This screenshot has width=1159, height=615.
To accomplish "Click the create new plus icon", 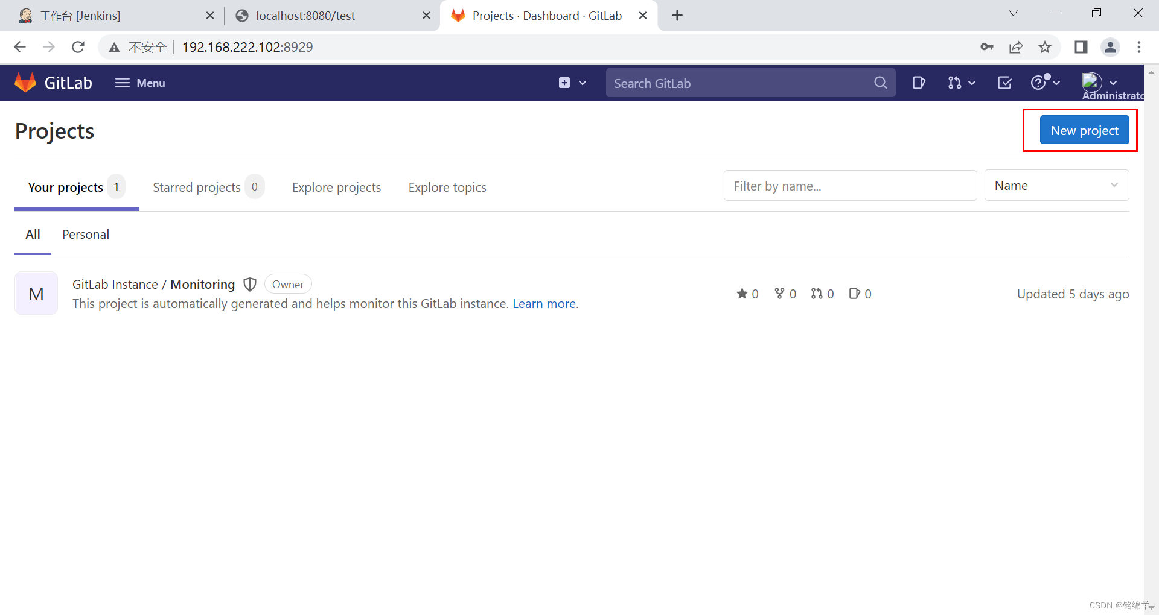I will pyautogui.click(x=564, y=83).
